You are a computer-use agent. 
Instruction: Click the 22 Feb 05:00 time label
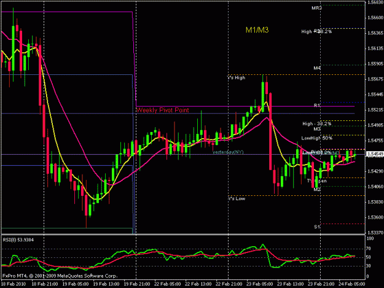coord(168,284)
